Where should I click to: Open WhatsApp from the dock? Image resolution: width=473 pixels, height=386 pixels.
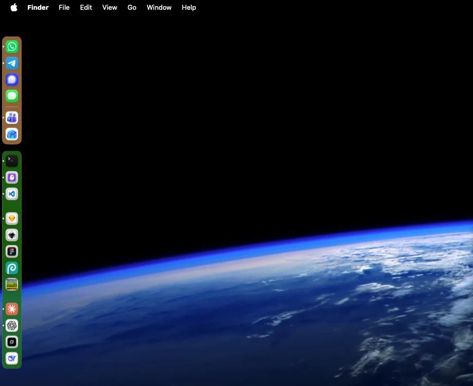(12, 47)
